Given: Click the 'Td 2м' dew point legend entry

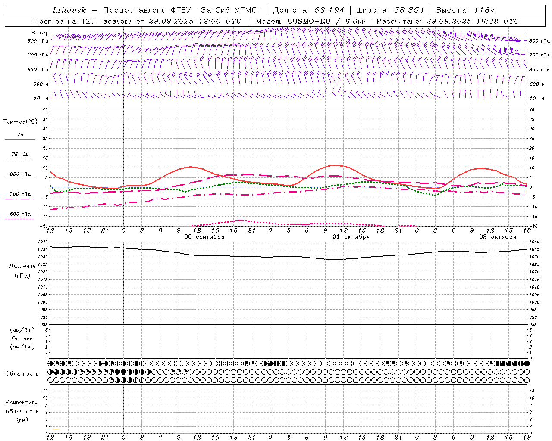Looking at the screenshot, I should click(x=20, y=154).
